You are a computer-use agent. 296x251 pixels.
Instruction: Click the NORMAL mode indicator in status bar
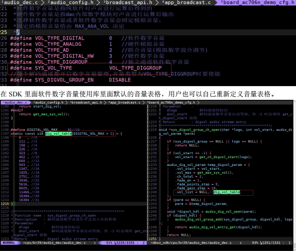point(9,243)
